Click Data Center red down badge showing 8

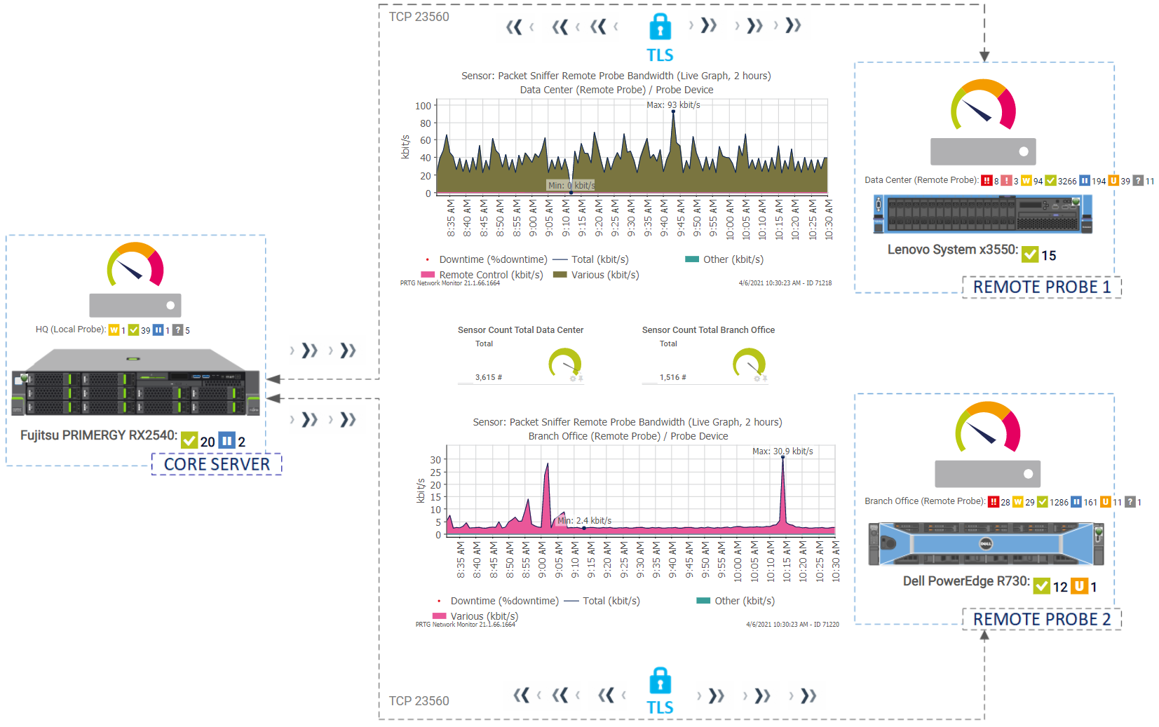click(987, 181)
